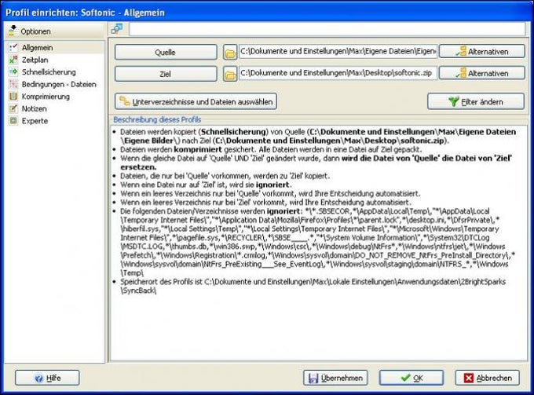This screenshot has height=395, width=534.
Task: Open Hilfe
Action: pyautogui.click(x=47, y=378)
